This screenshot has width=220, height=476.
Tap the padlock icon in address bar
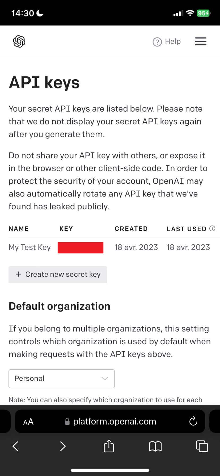(x=67, y=422)
